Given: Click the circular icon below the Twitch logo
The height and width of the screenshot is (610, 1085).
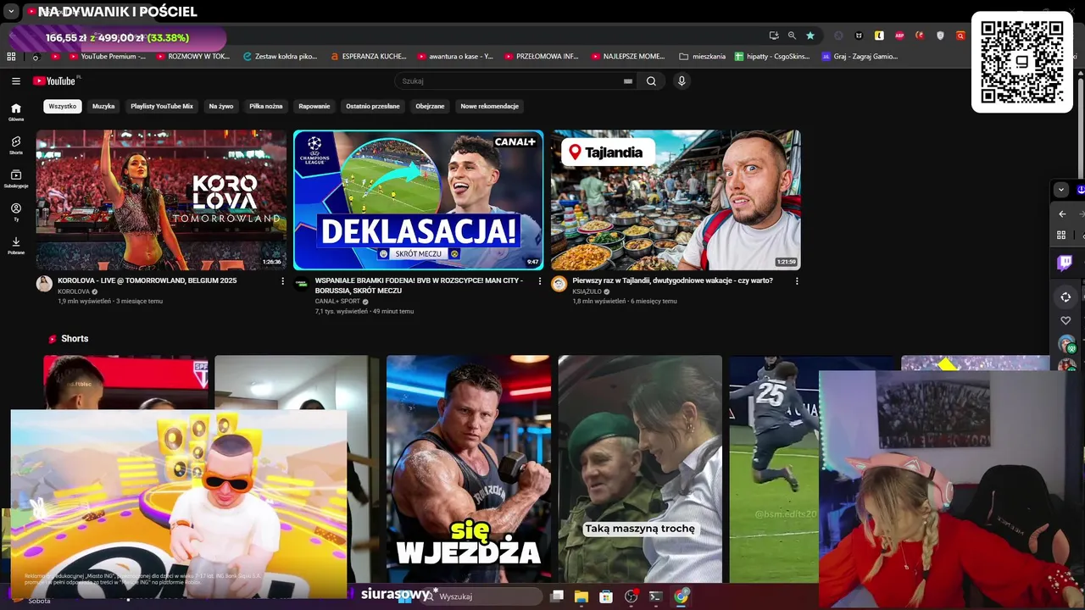Looking at the screenshot, I should (1066, 297).
